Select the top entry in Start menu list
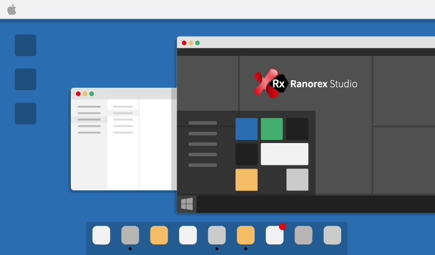Viewport: 435px width, 255px height. (203, 123)
